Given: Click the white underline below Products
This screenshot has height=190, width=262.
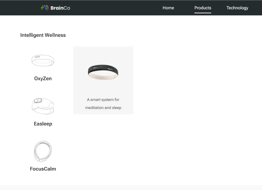Looking at the screenshot, I should pyautogui.click(x=203, y=12).
